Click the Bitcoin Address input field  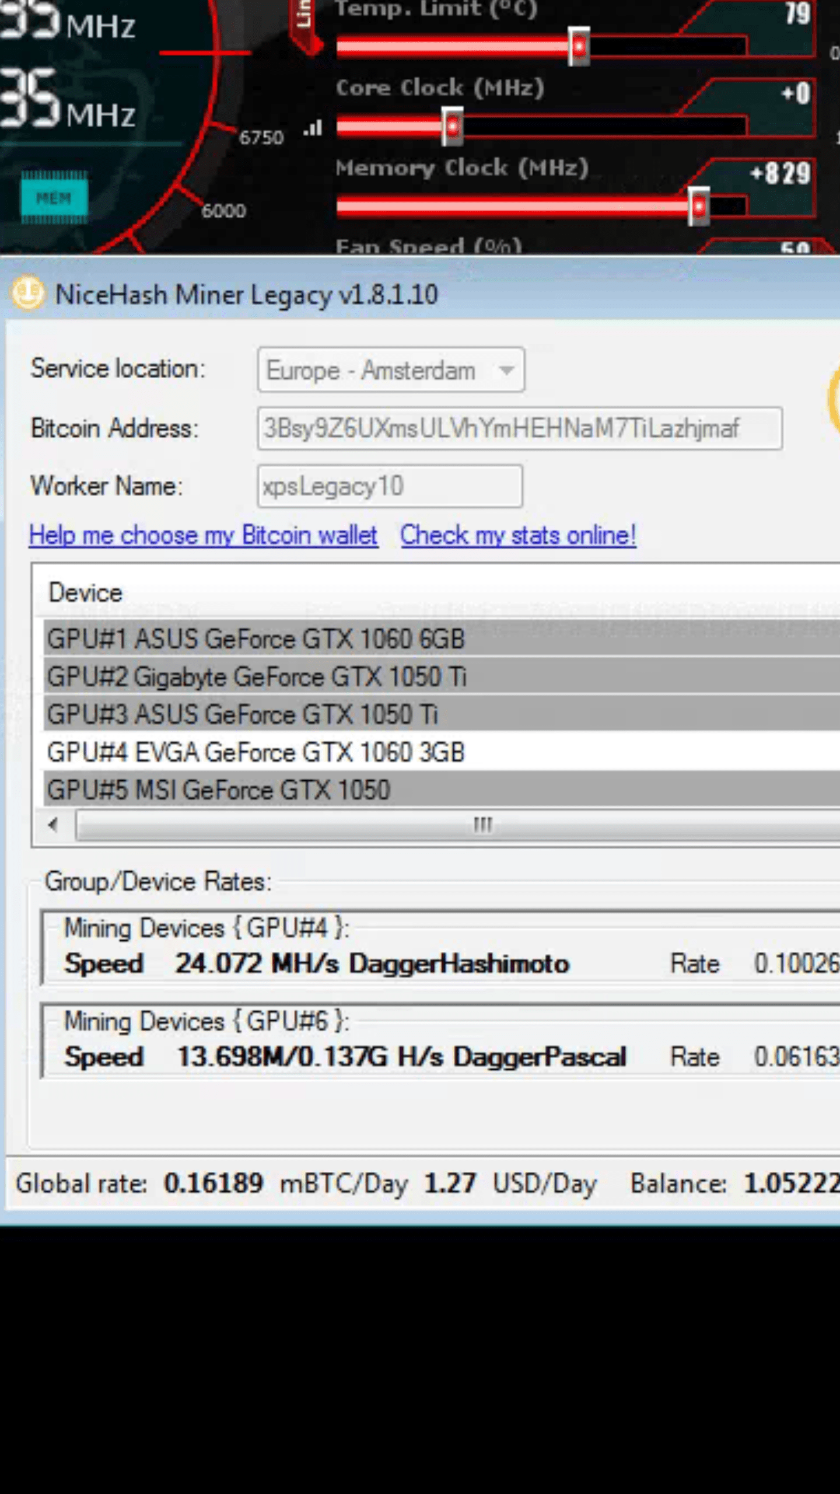pos(519,428)
